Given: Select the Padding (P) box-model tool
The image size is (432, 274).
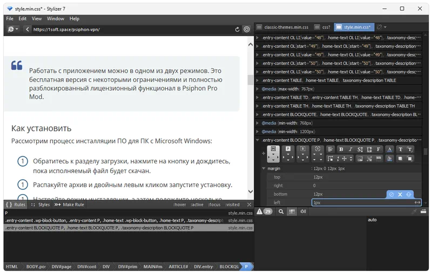Looking at the screenshot, I should [x=288, y=154].
